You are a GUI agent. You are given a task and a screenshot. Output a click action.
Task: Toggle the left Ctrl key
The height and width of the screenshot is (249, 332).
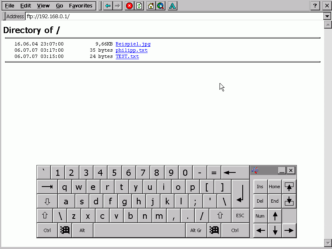(47, 230)
